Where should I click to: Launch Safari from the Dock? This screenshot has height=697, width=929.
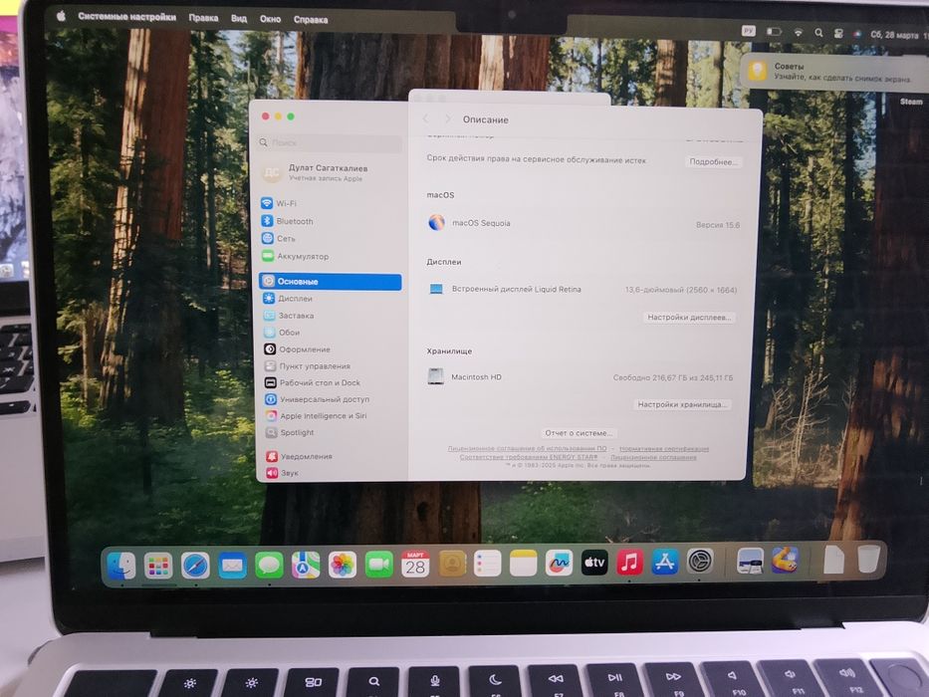195,566
